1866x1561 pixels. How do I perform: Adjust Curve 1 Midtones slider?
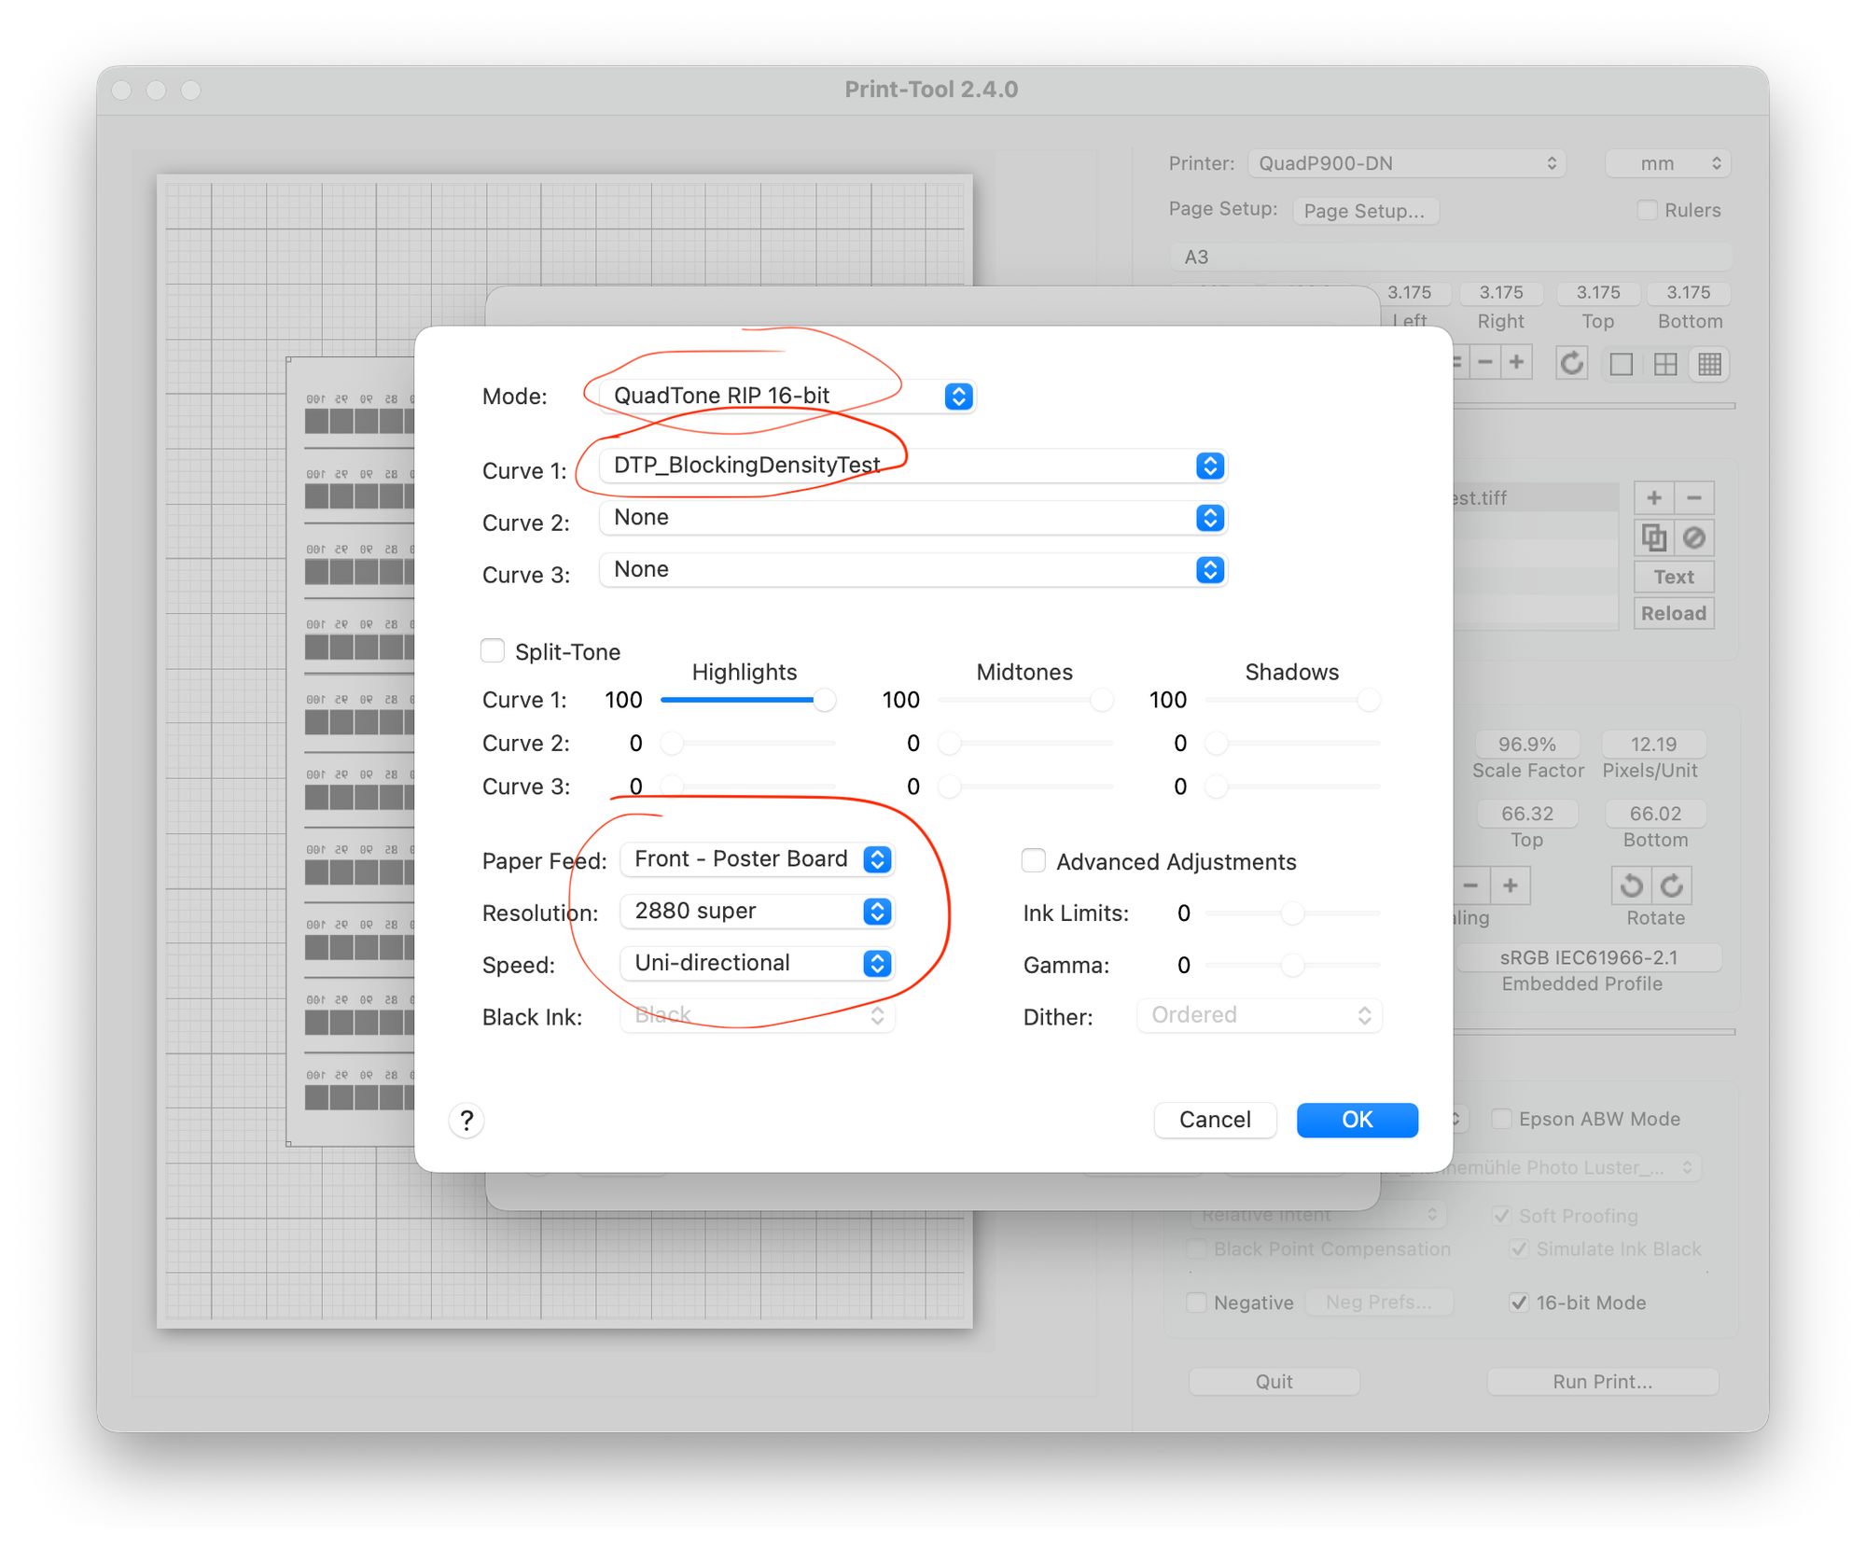[1025, 700]
